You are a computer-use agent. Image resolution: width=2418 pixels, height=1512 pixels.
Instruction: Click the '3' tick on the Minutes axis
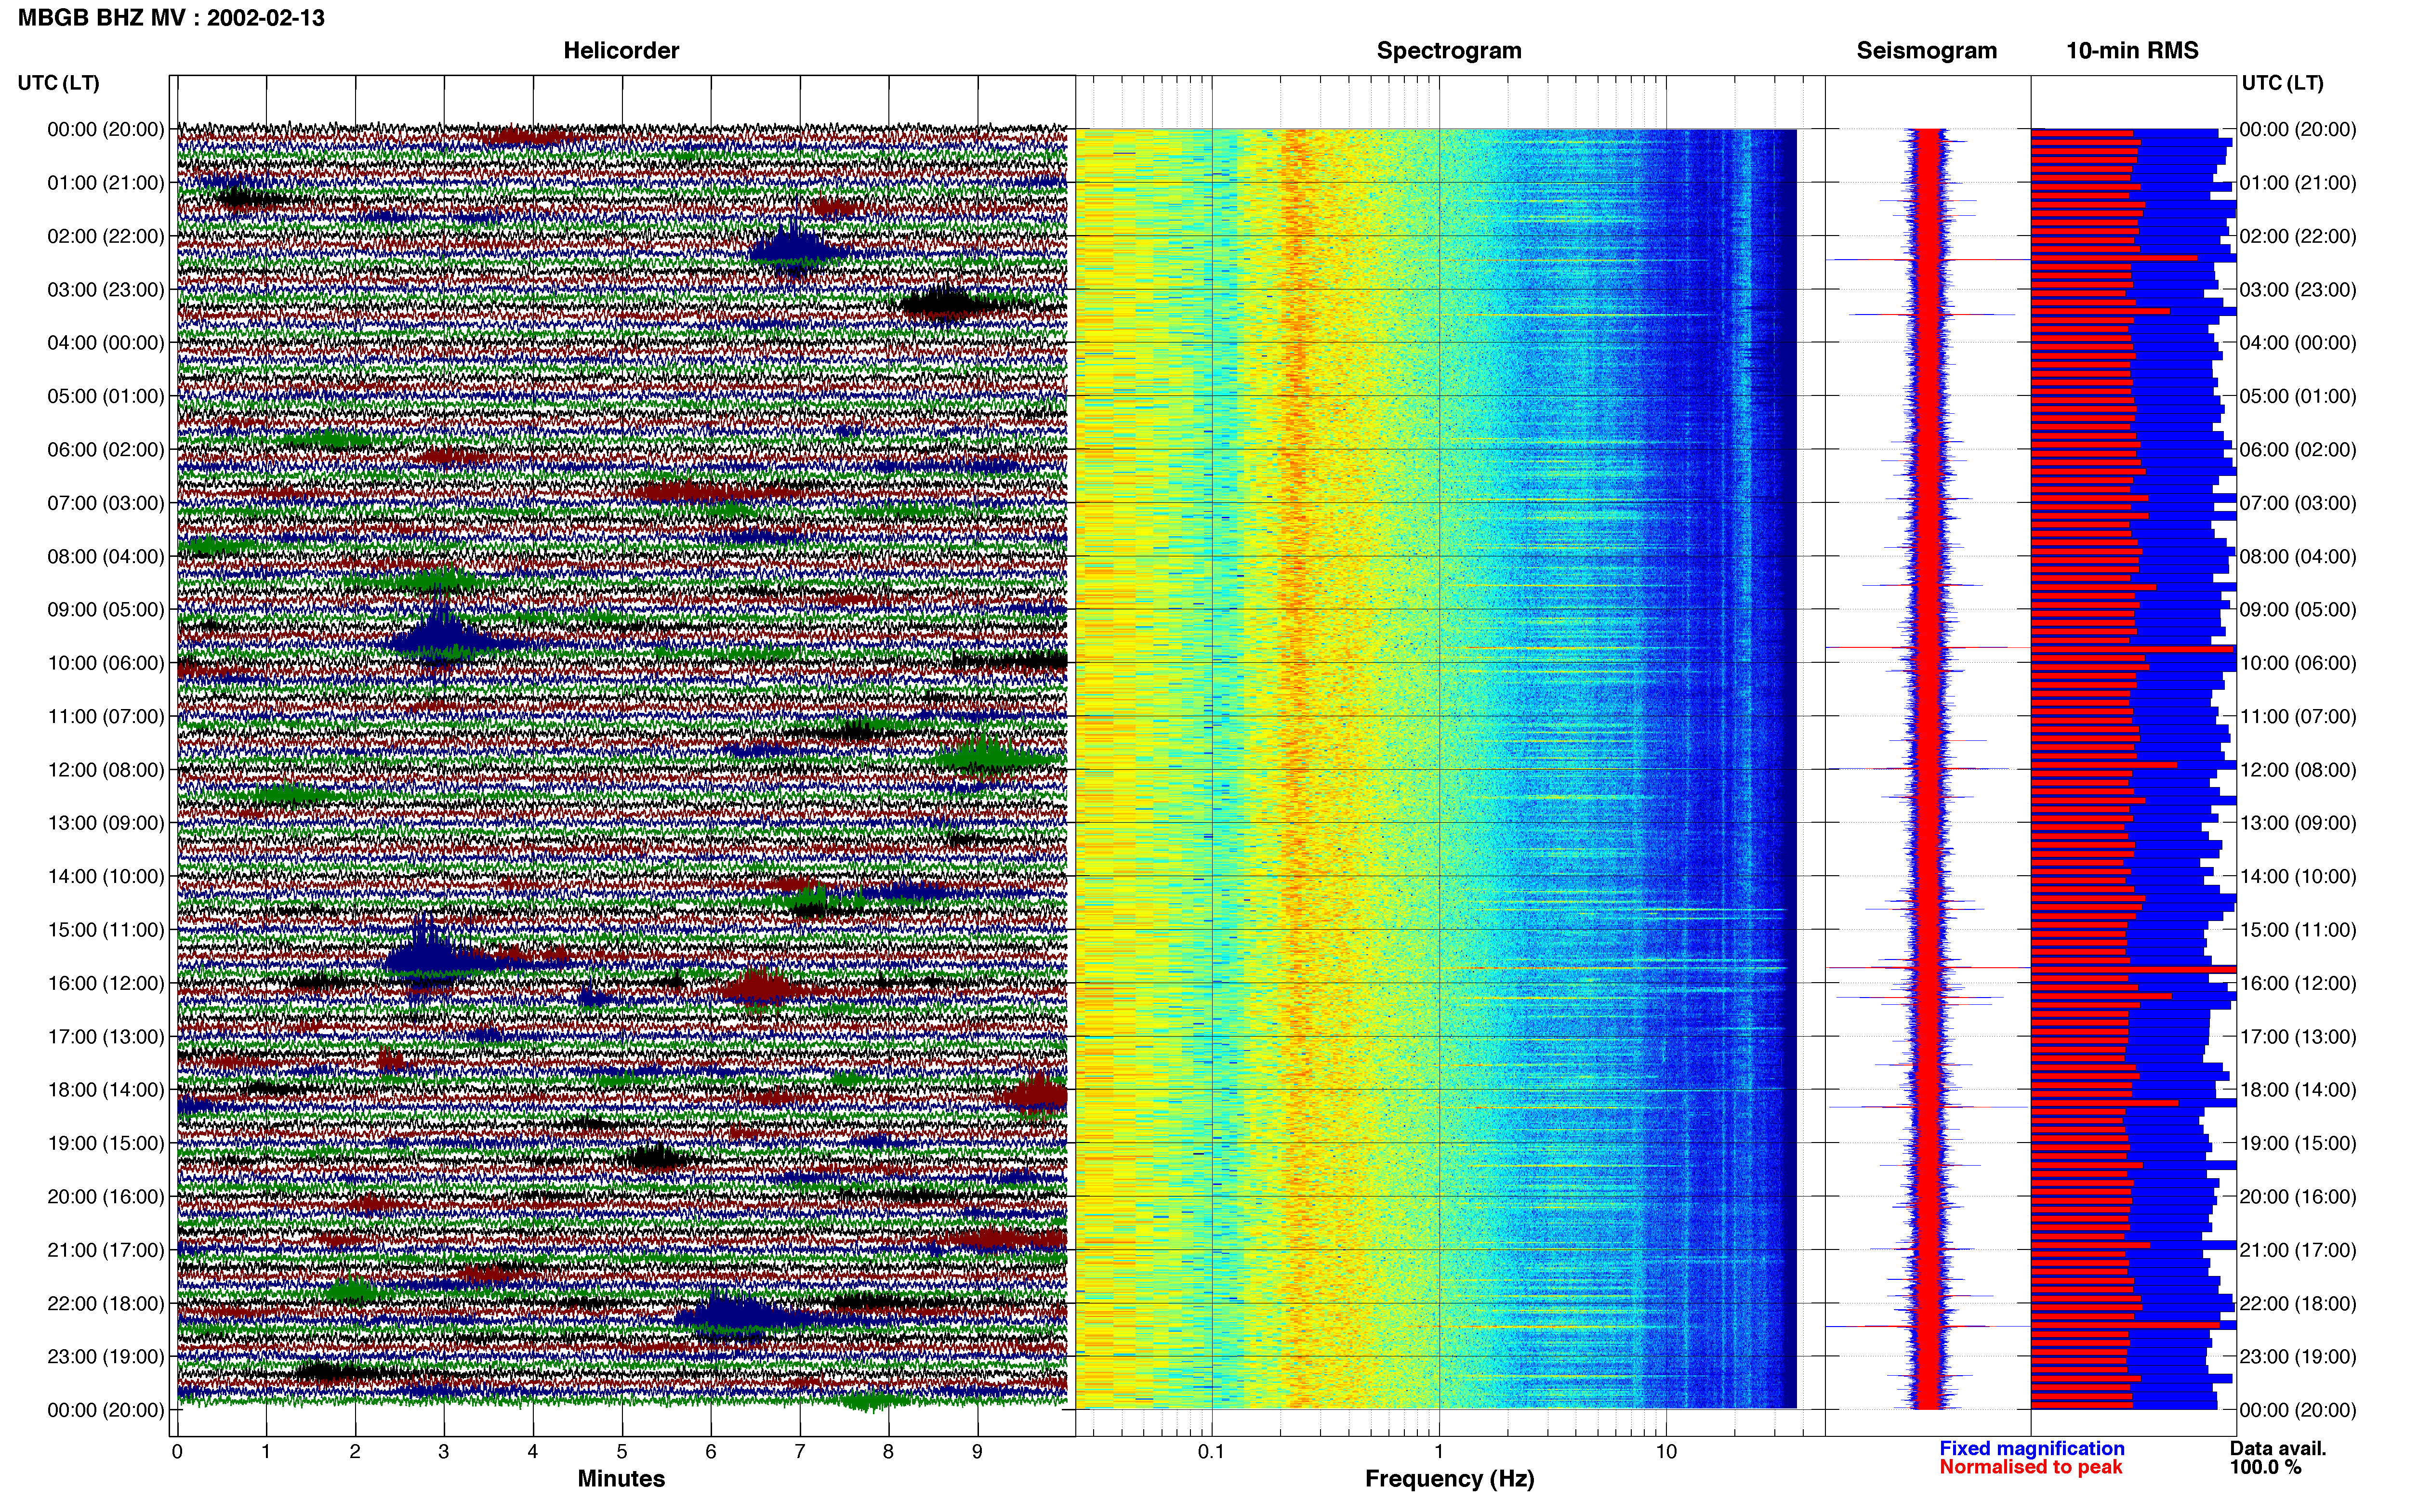click(444, 1452)
